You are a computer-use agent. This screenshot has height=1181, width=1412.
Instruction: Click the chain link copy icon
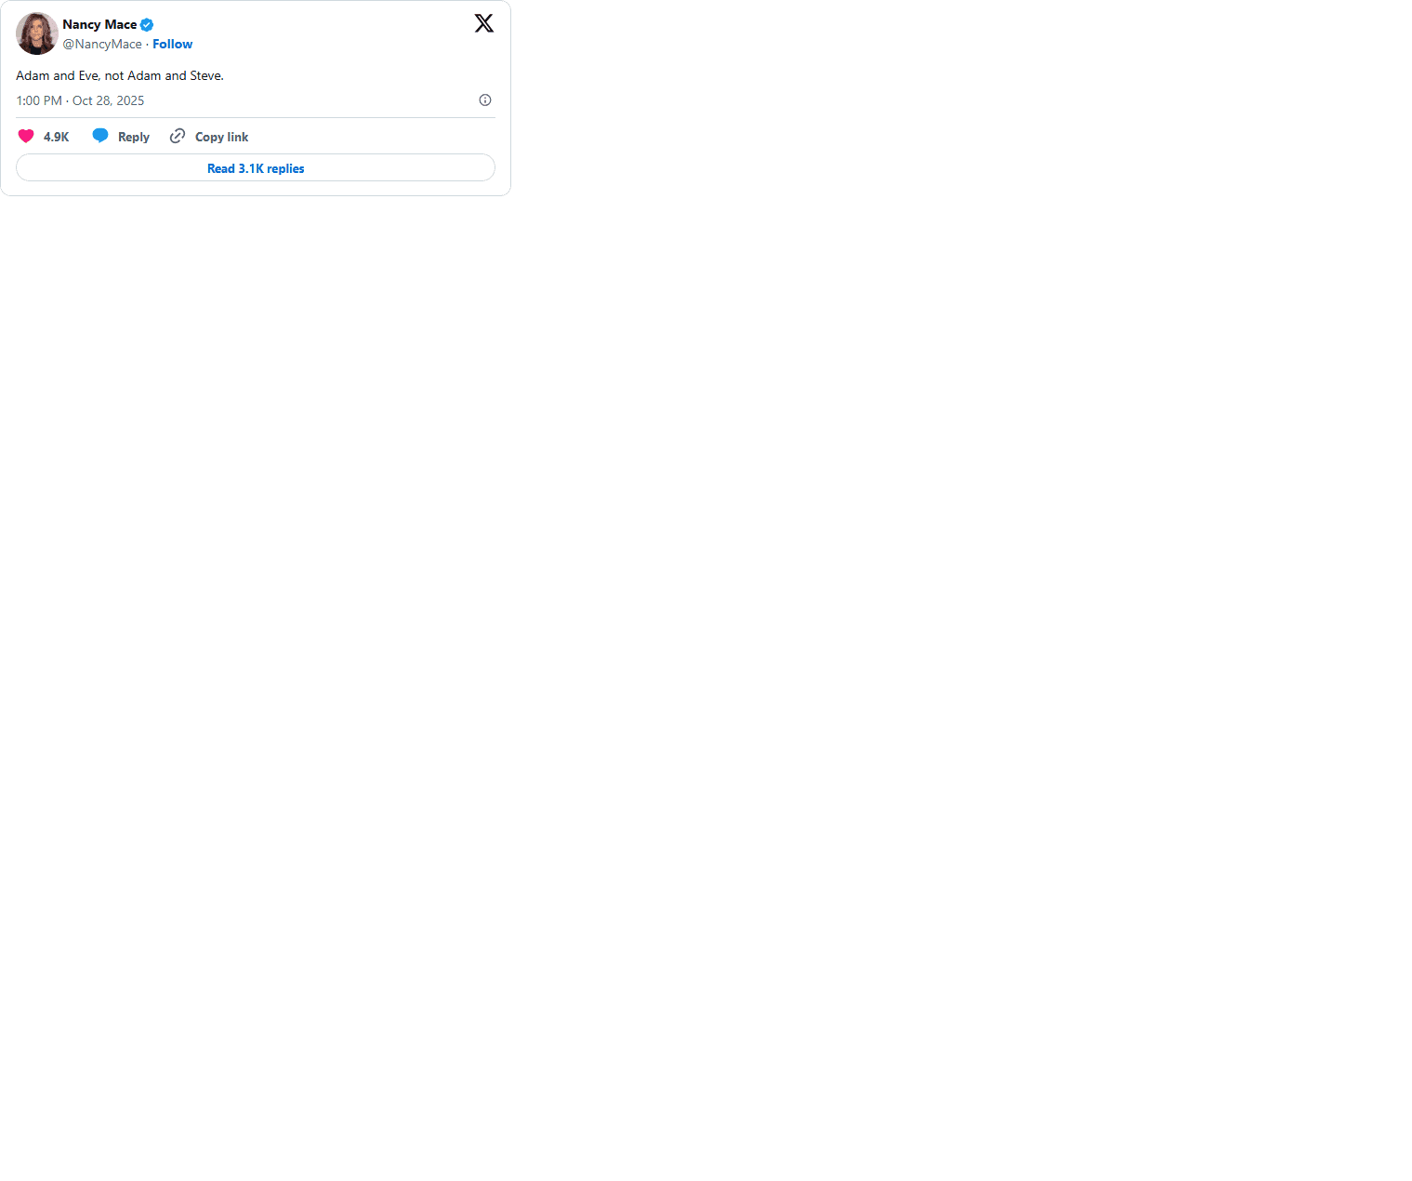[178, 137]
